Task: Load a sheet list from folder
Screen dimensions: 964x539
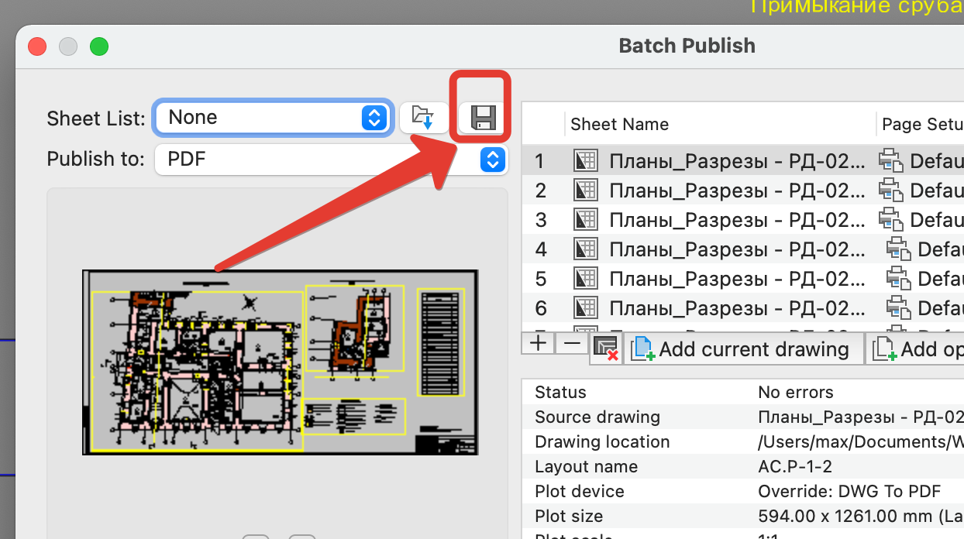Action: [425, 116]
